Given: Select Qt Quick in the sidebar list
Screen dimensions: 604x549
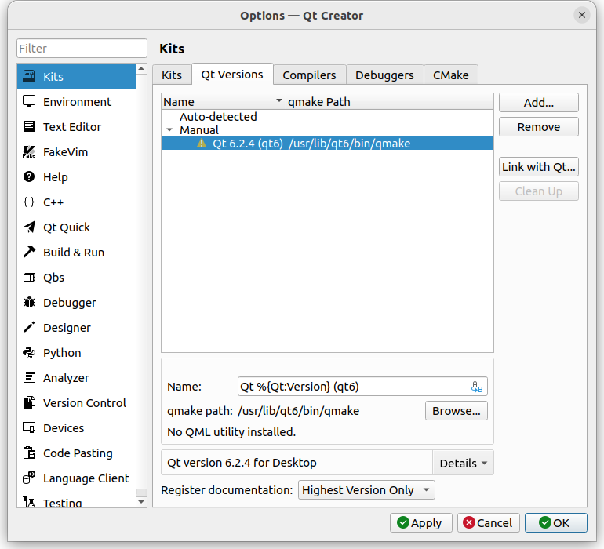Looking at the screenshot, I should [x=76, y=227].
